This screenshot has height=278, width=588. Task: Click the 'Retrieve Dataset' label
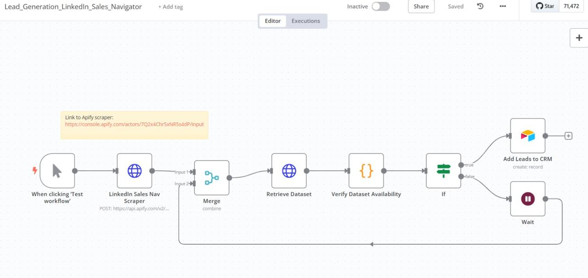pos(289,194)
